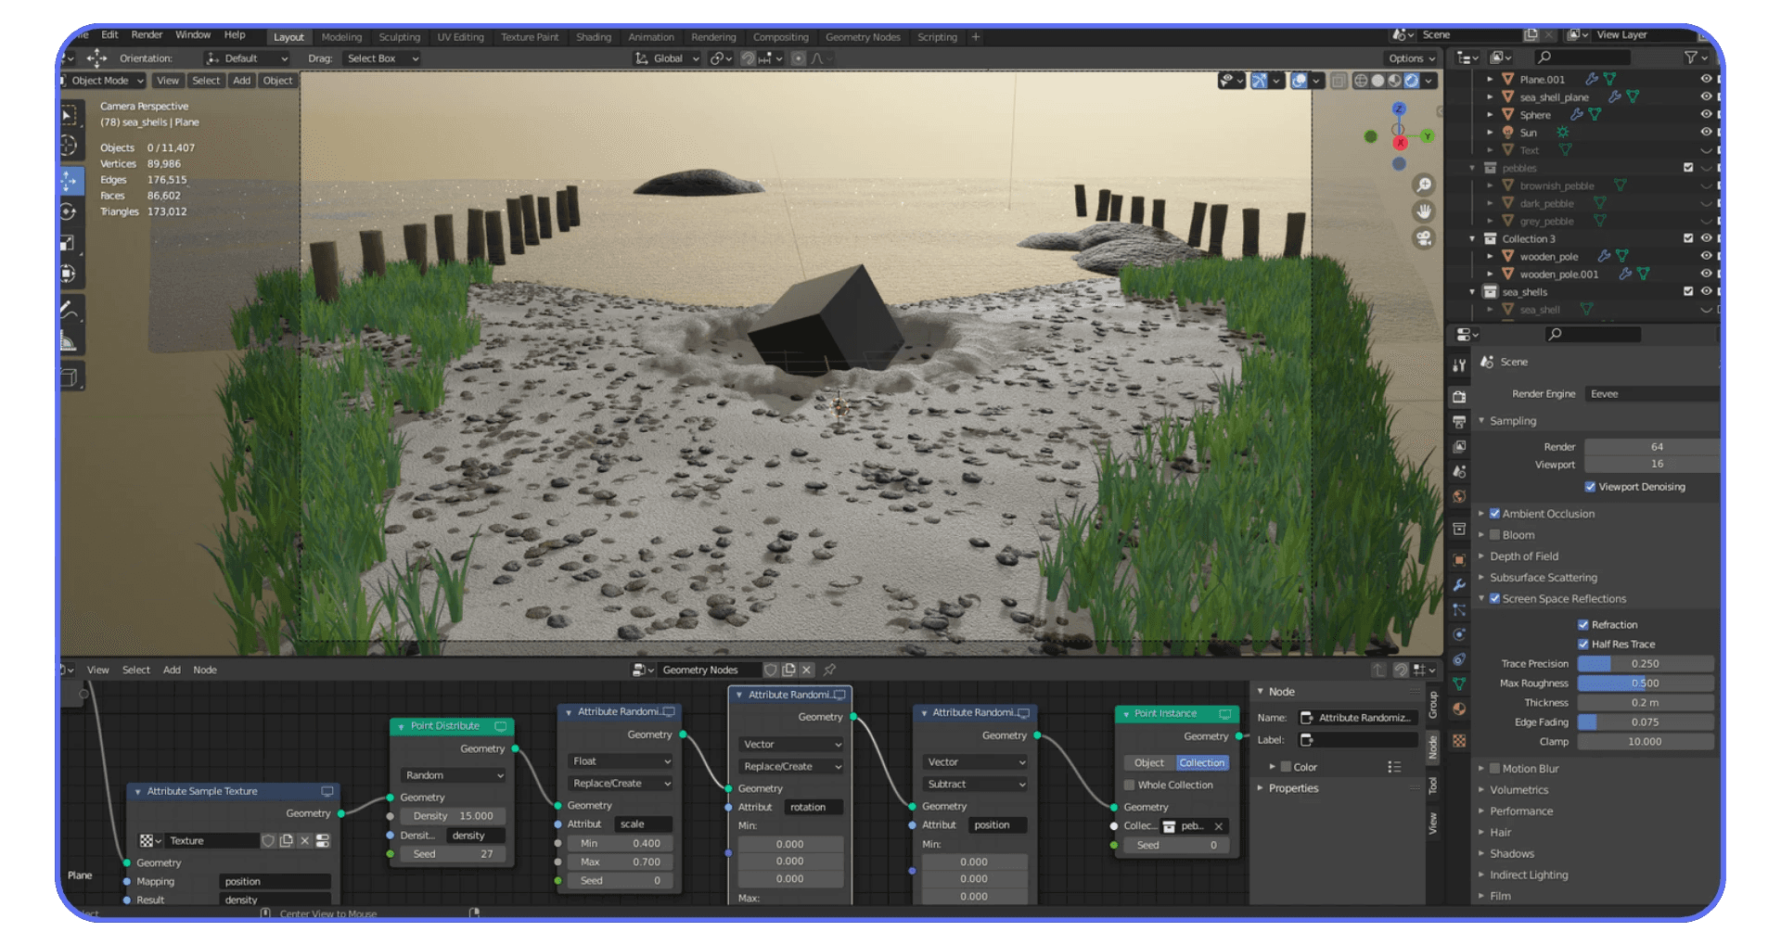Switch viewport to Solid shading mode
The image size is (1781, 945).
pyautogui.click(x=1377, y=81)
